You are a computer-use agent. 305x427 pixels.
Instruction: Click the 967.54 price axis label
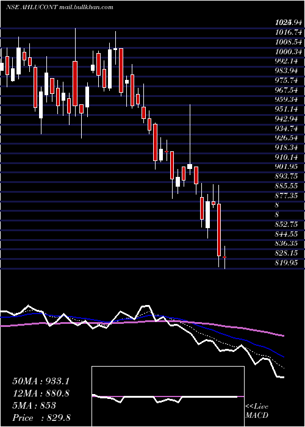point(286,90)
